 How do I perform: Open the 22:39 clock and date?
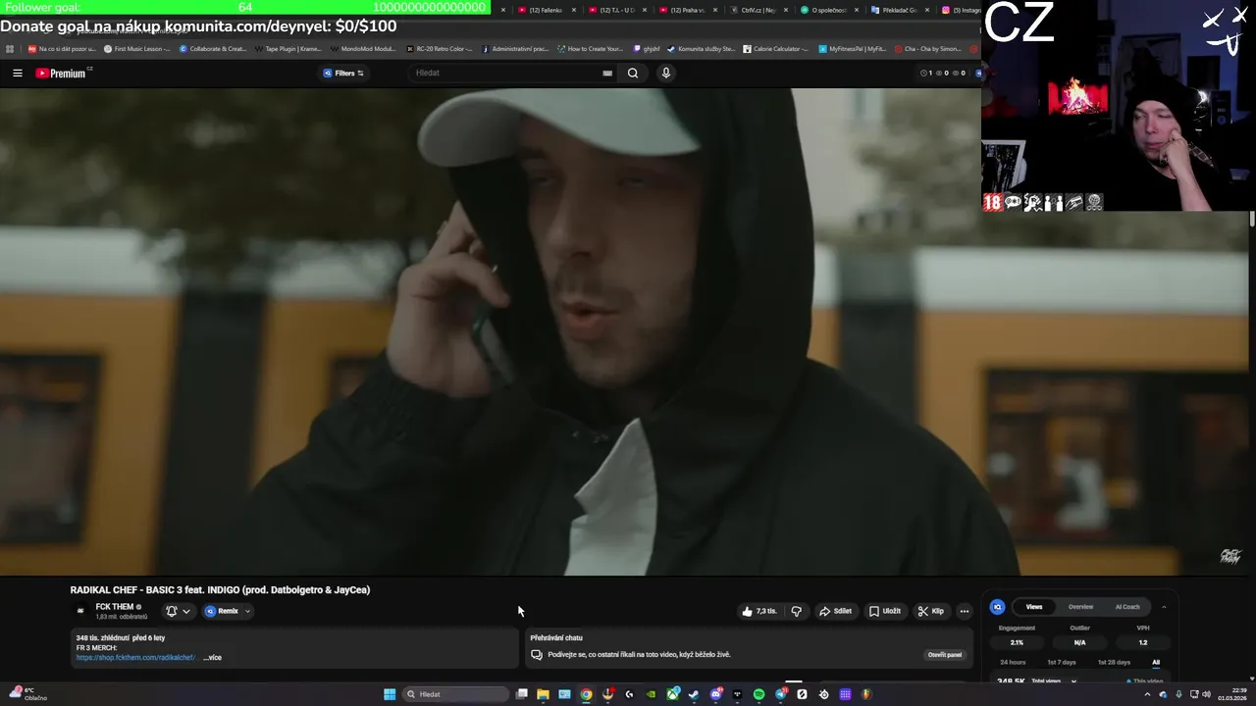point(1231,694)
